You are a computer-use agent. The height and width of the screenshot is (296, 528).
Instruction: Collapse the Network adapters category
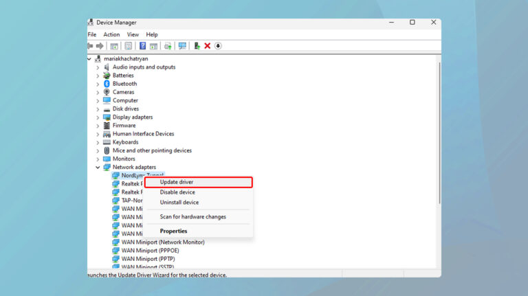(98, 168)
